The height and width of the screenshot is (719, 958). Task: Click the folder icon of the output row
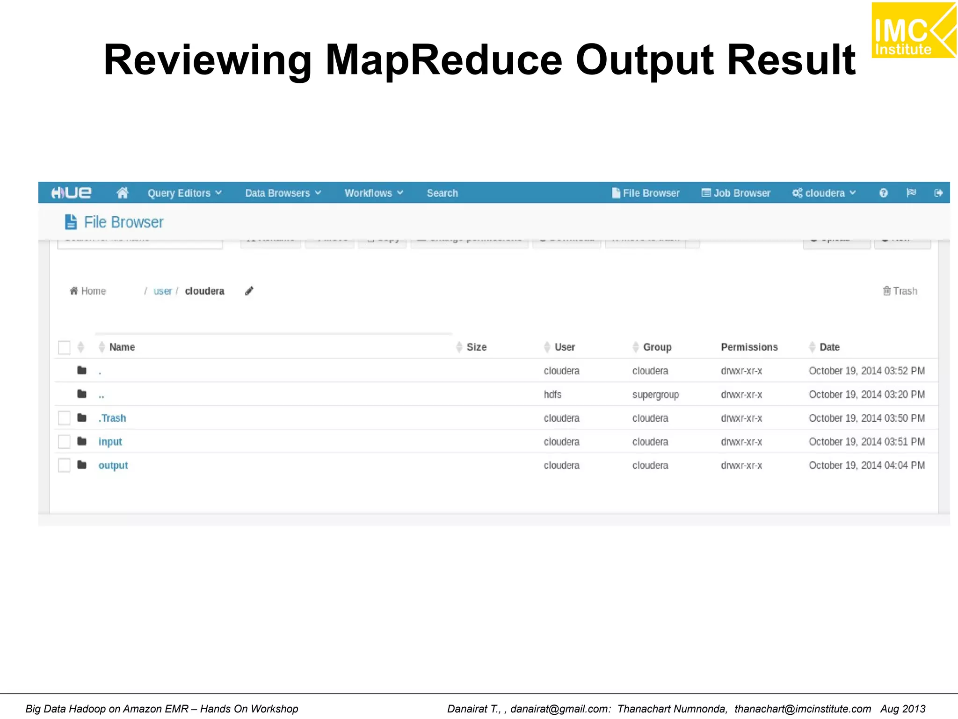pyautogui.click(x=82, y=465)
